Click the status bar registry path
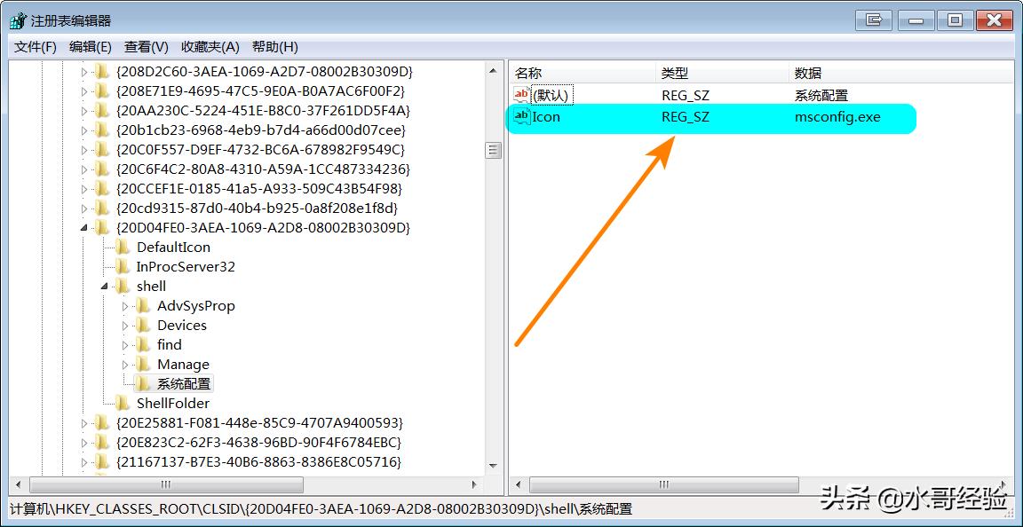1023x527 pixels. (x=321, y=508)
